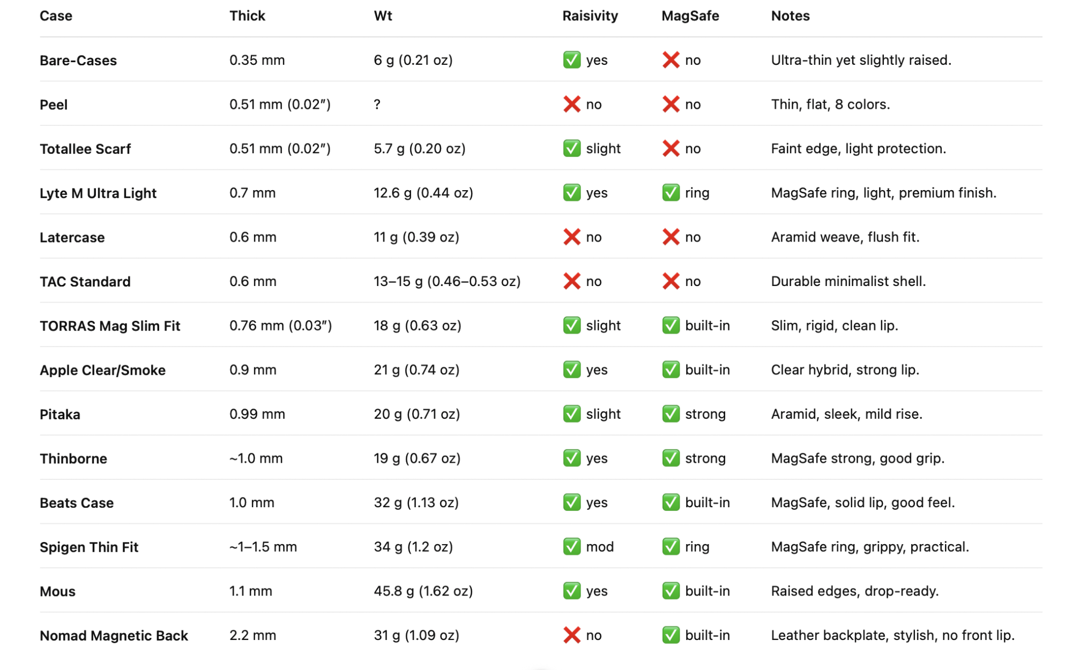The image size is (1072, 670).
Task: Click the Raisivity column header
Action: [x=590, y=16]
